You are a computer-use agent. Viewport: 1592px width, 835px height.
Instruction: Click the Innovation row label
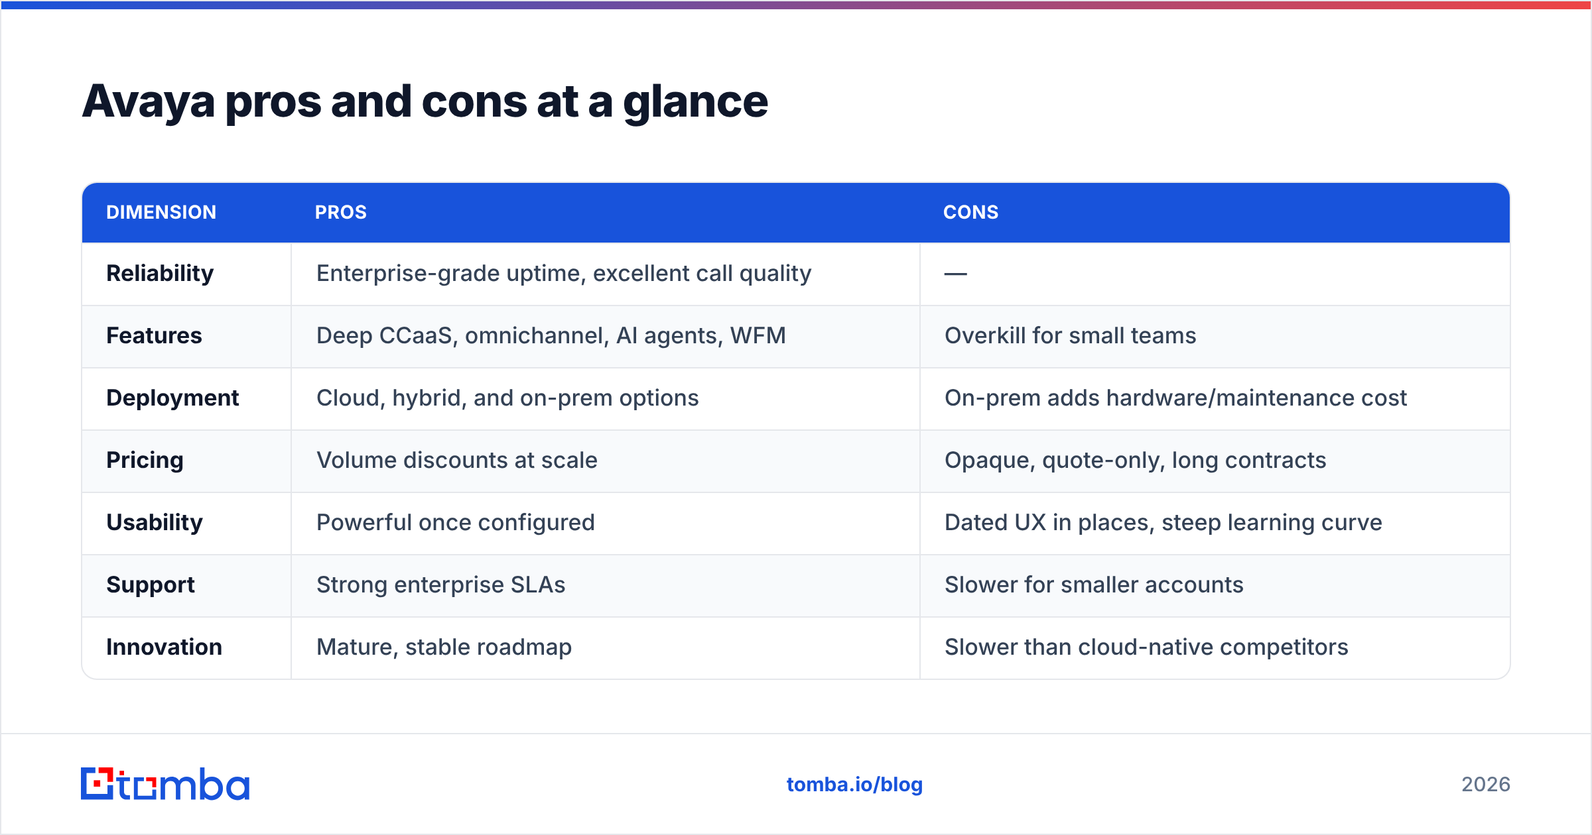164,647
